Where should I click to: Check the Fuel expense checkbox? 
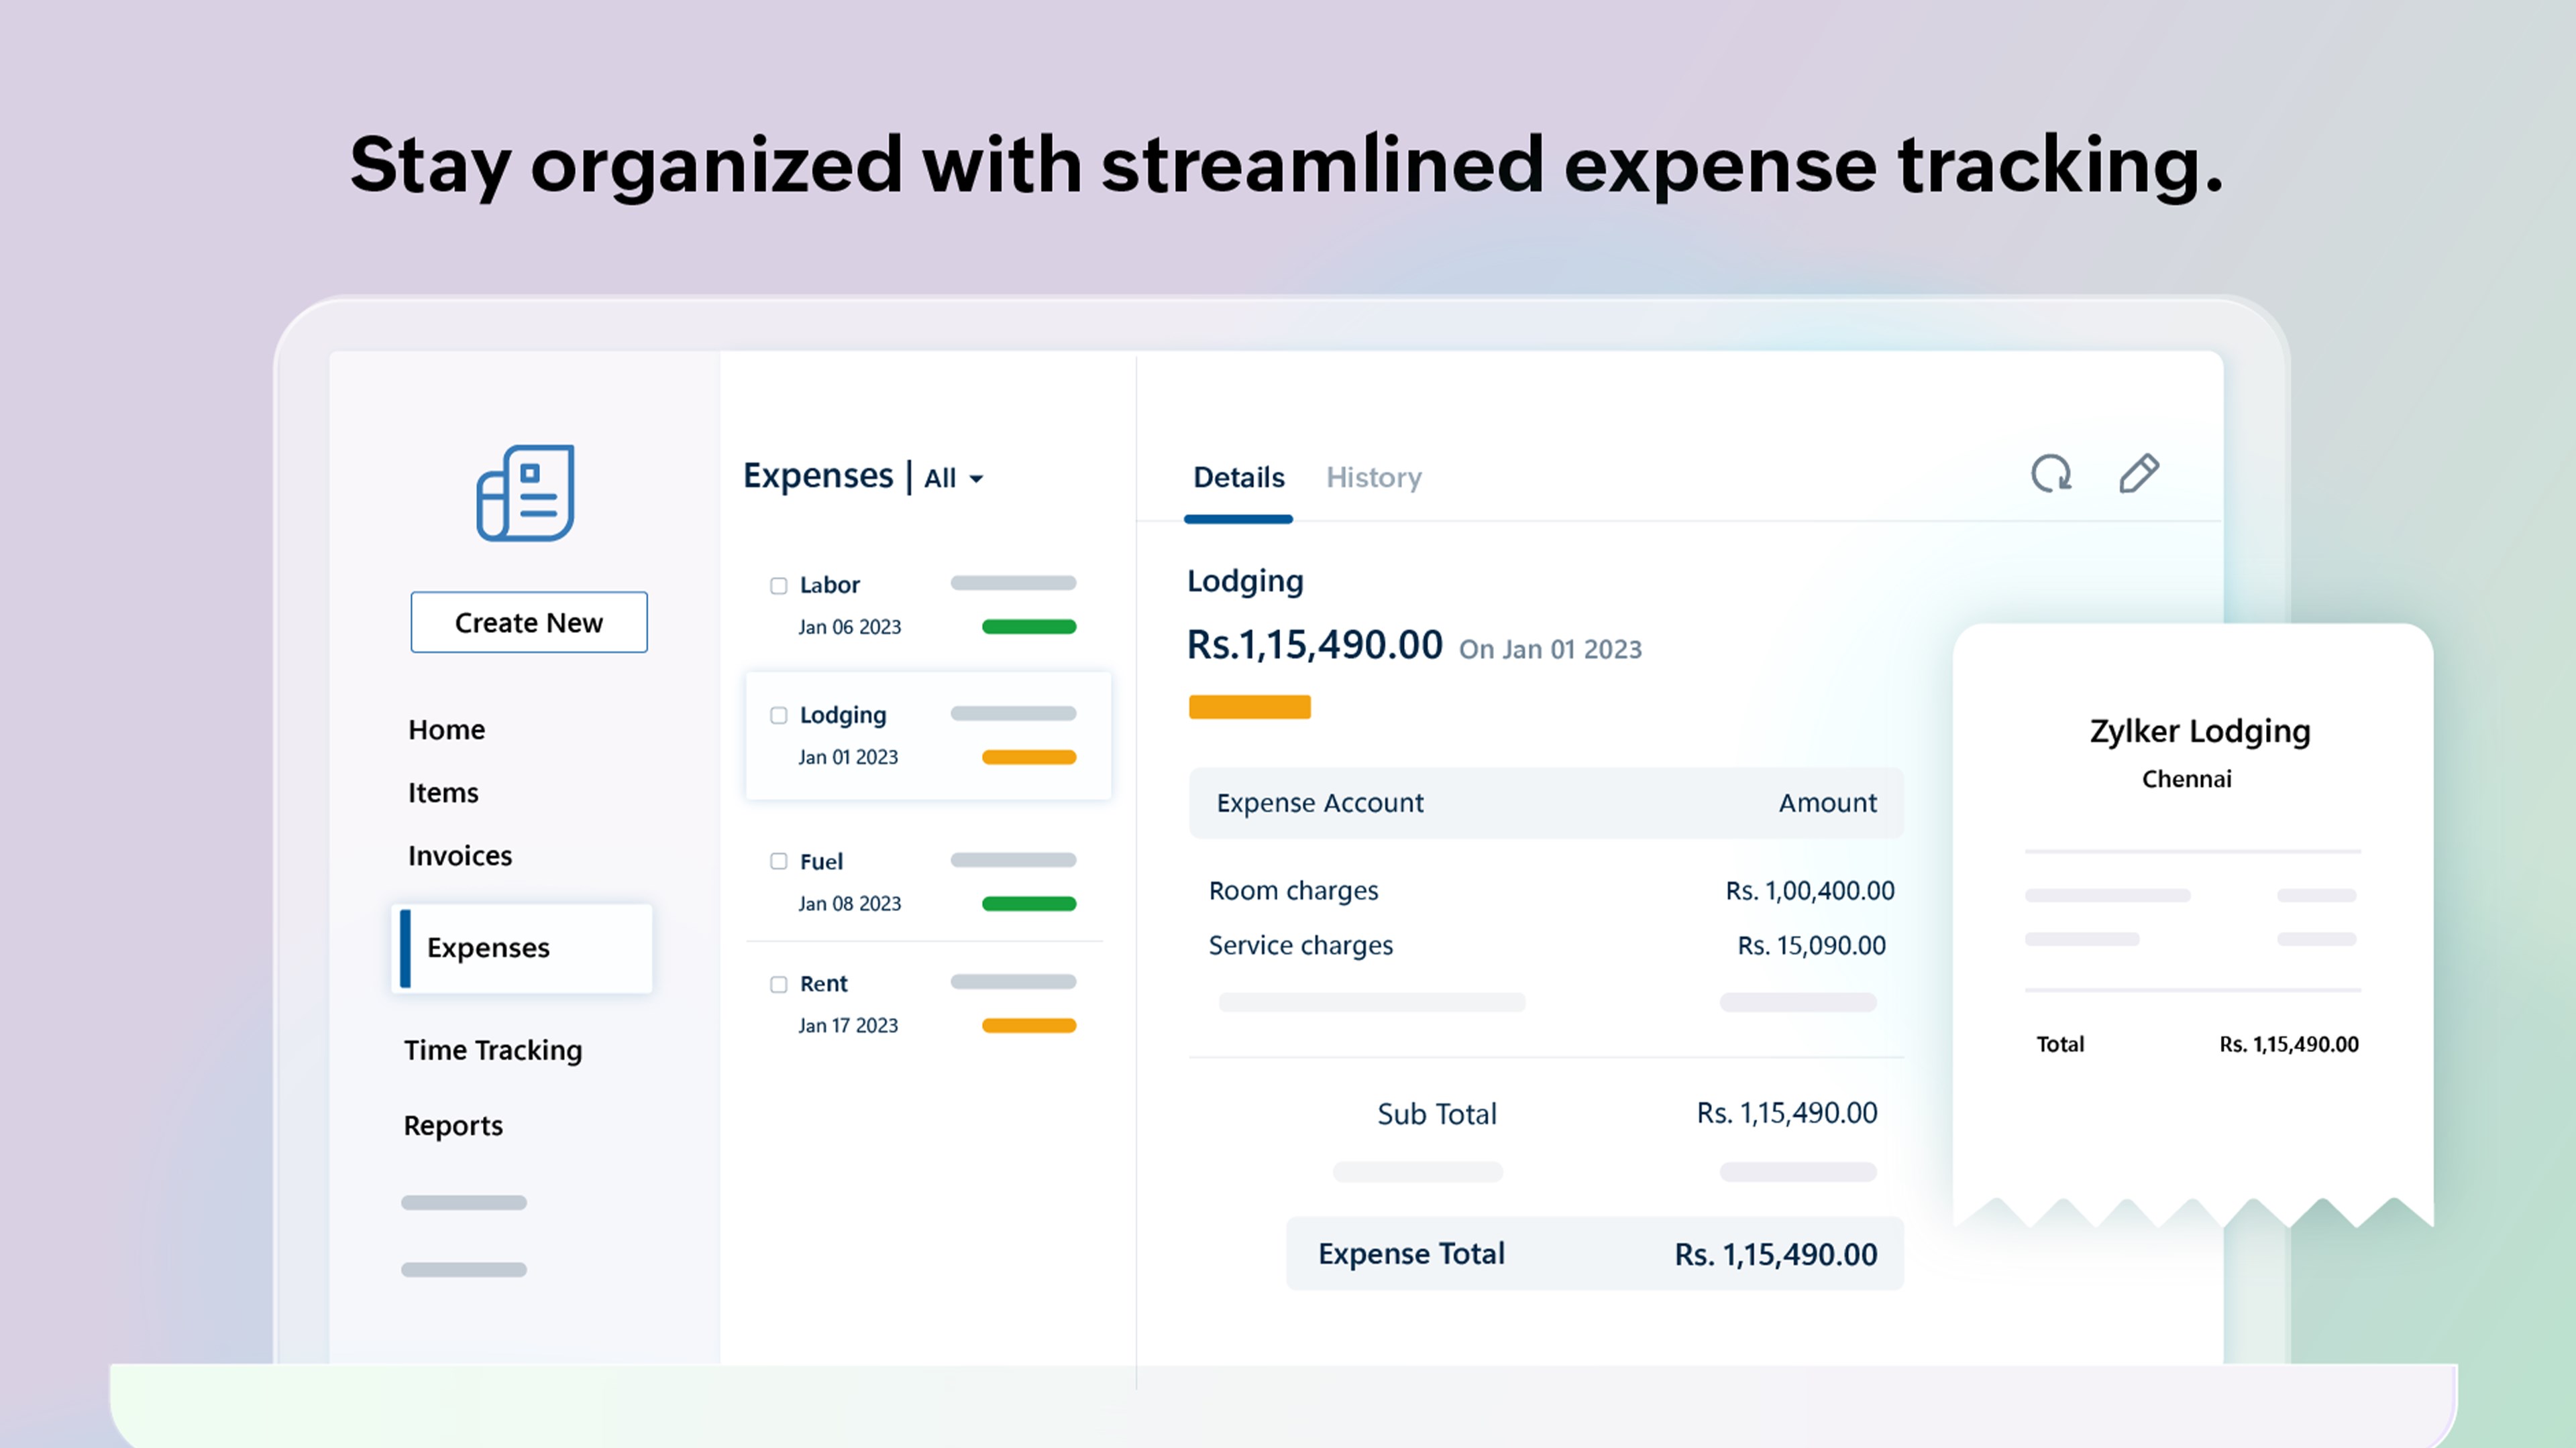click(x=778, y=861)
